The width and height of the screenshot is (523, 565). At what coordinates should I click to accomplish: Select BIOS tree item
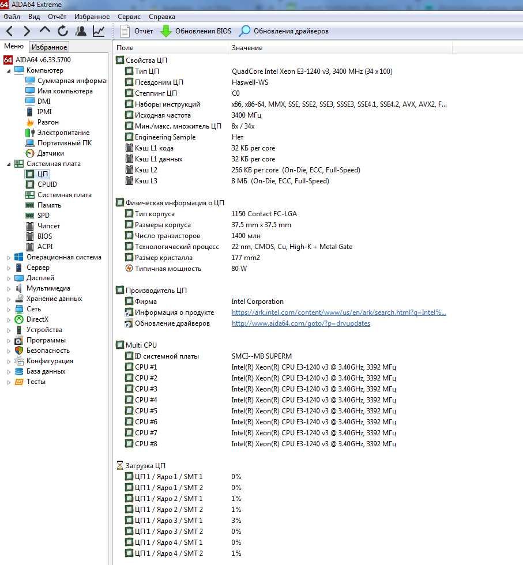point(39,236)
